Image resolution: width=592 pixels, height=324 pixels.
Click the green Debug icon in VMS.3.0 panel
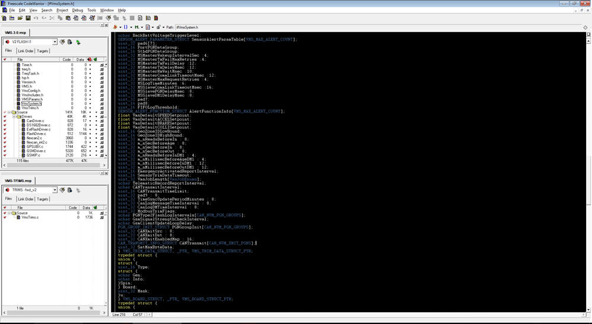[78, 42]
